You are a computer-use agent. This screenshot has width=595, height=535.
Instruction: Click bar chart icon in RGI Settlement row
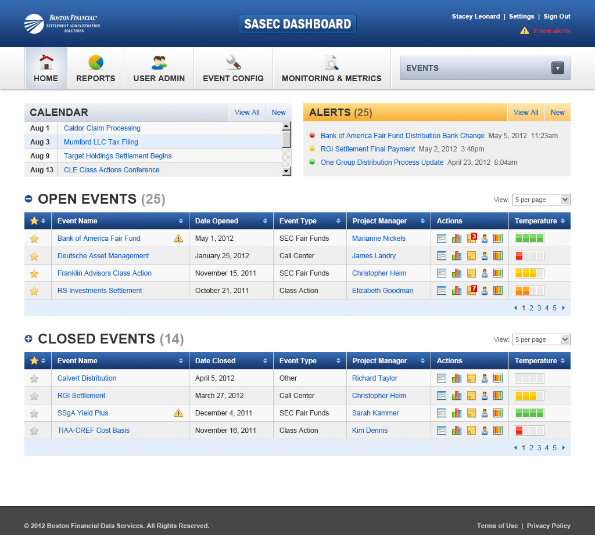click(x=456, y=396)
